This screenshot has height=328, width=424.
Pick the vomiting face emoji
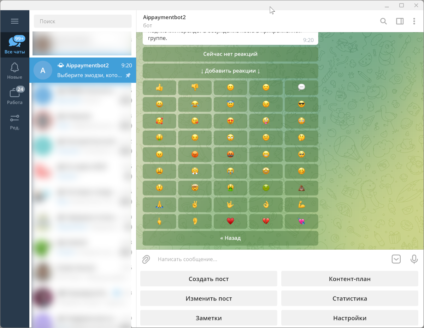[x=230, y=188]
